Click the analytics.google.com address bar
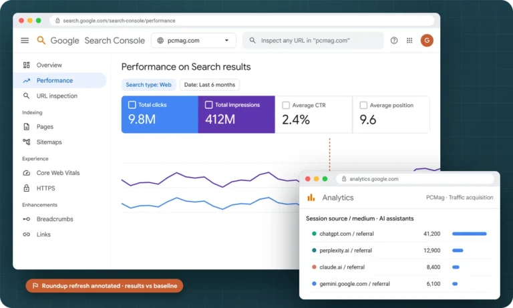This screenshot has width=513, height=308. pos(415,179)
